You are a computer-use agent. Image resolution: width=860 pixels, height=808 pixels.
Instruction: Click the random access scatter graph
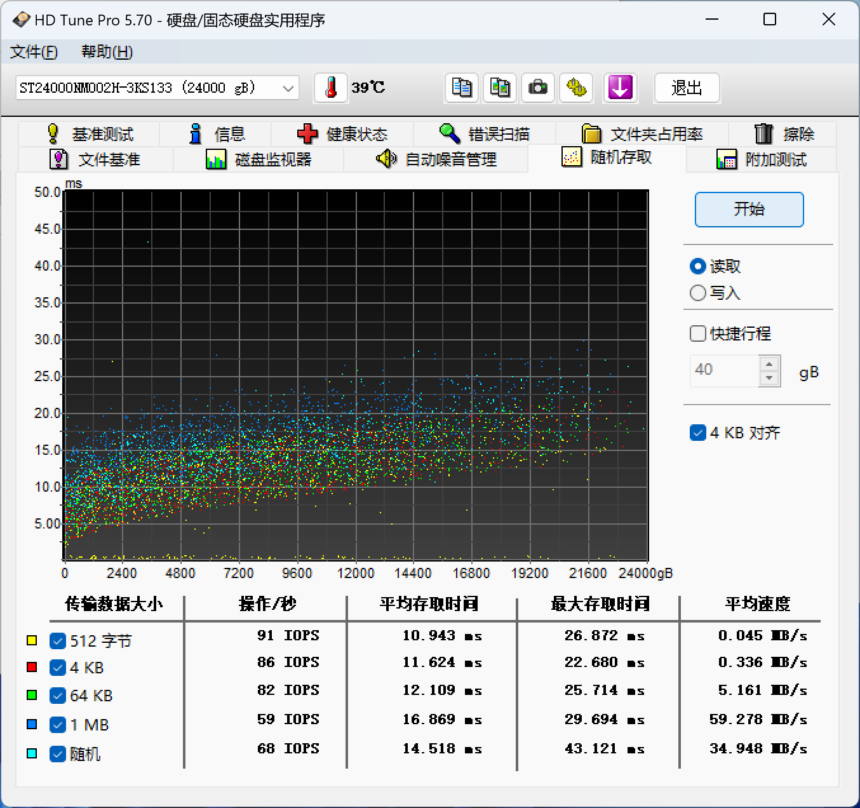pos(356,375)
